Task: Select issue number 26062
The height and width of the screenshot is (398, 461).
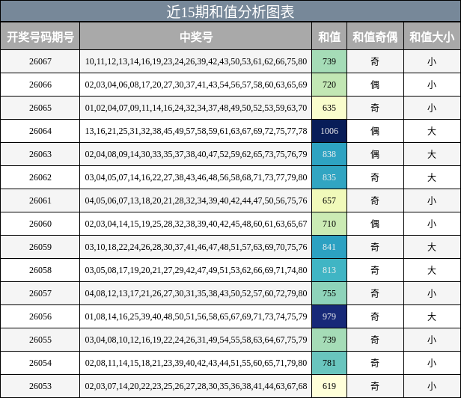Action: point(40,177)
